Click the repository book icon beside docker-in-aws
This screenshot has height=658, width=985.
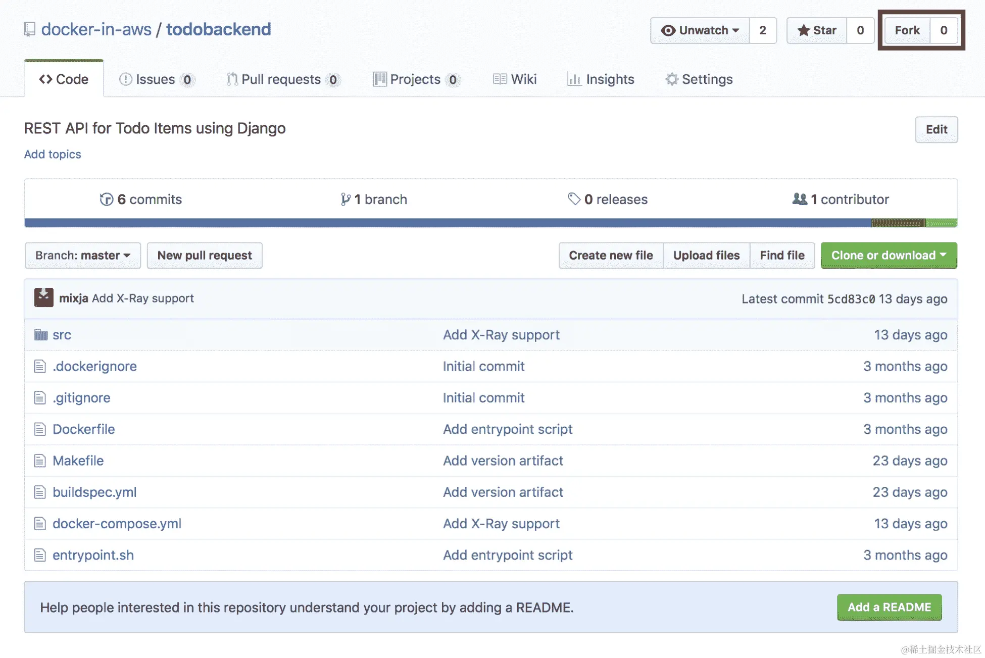point(30,29)
